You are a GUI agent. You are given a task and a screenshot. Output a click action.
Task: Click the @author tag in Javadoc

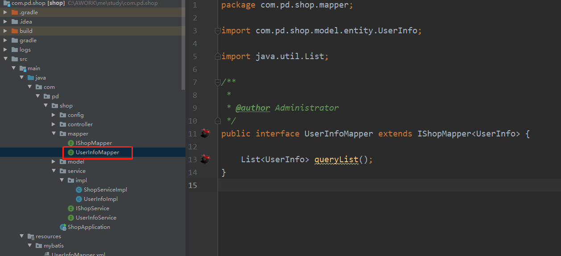[253, 108]
